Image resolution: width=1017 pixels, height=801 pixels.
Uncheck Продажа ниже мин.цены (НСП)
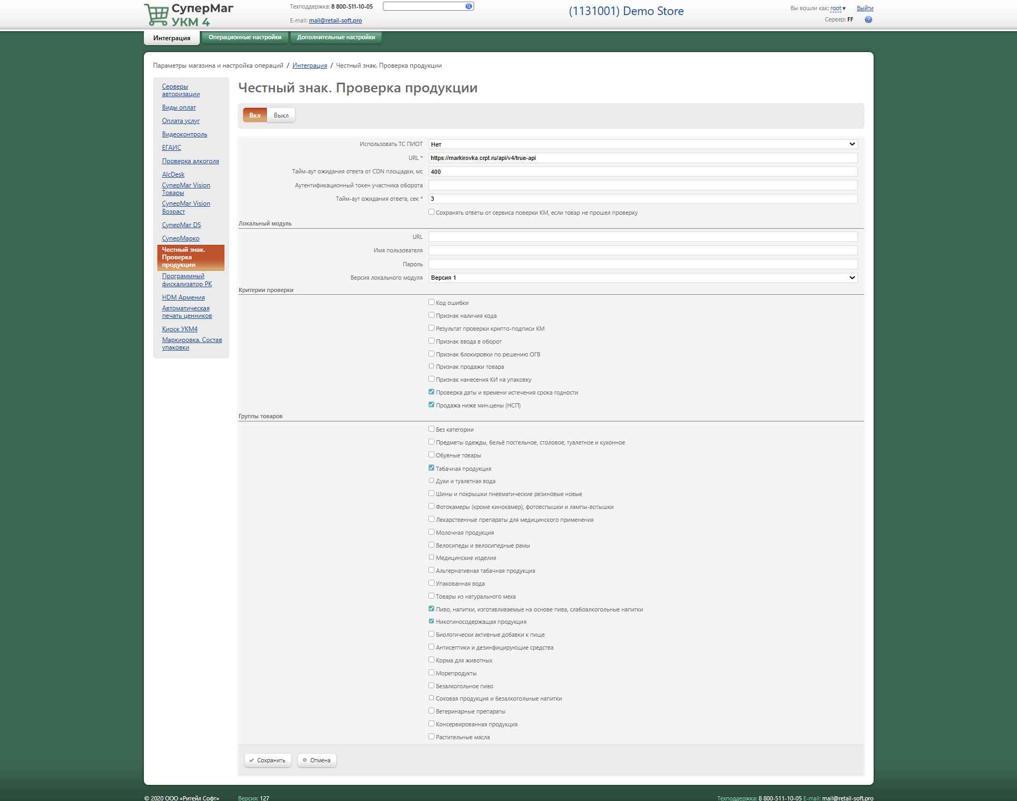[431, 405]
